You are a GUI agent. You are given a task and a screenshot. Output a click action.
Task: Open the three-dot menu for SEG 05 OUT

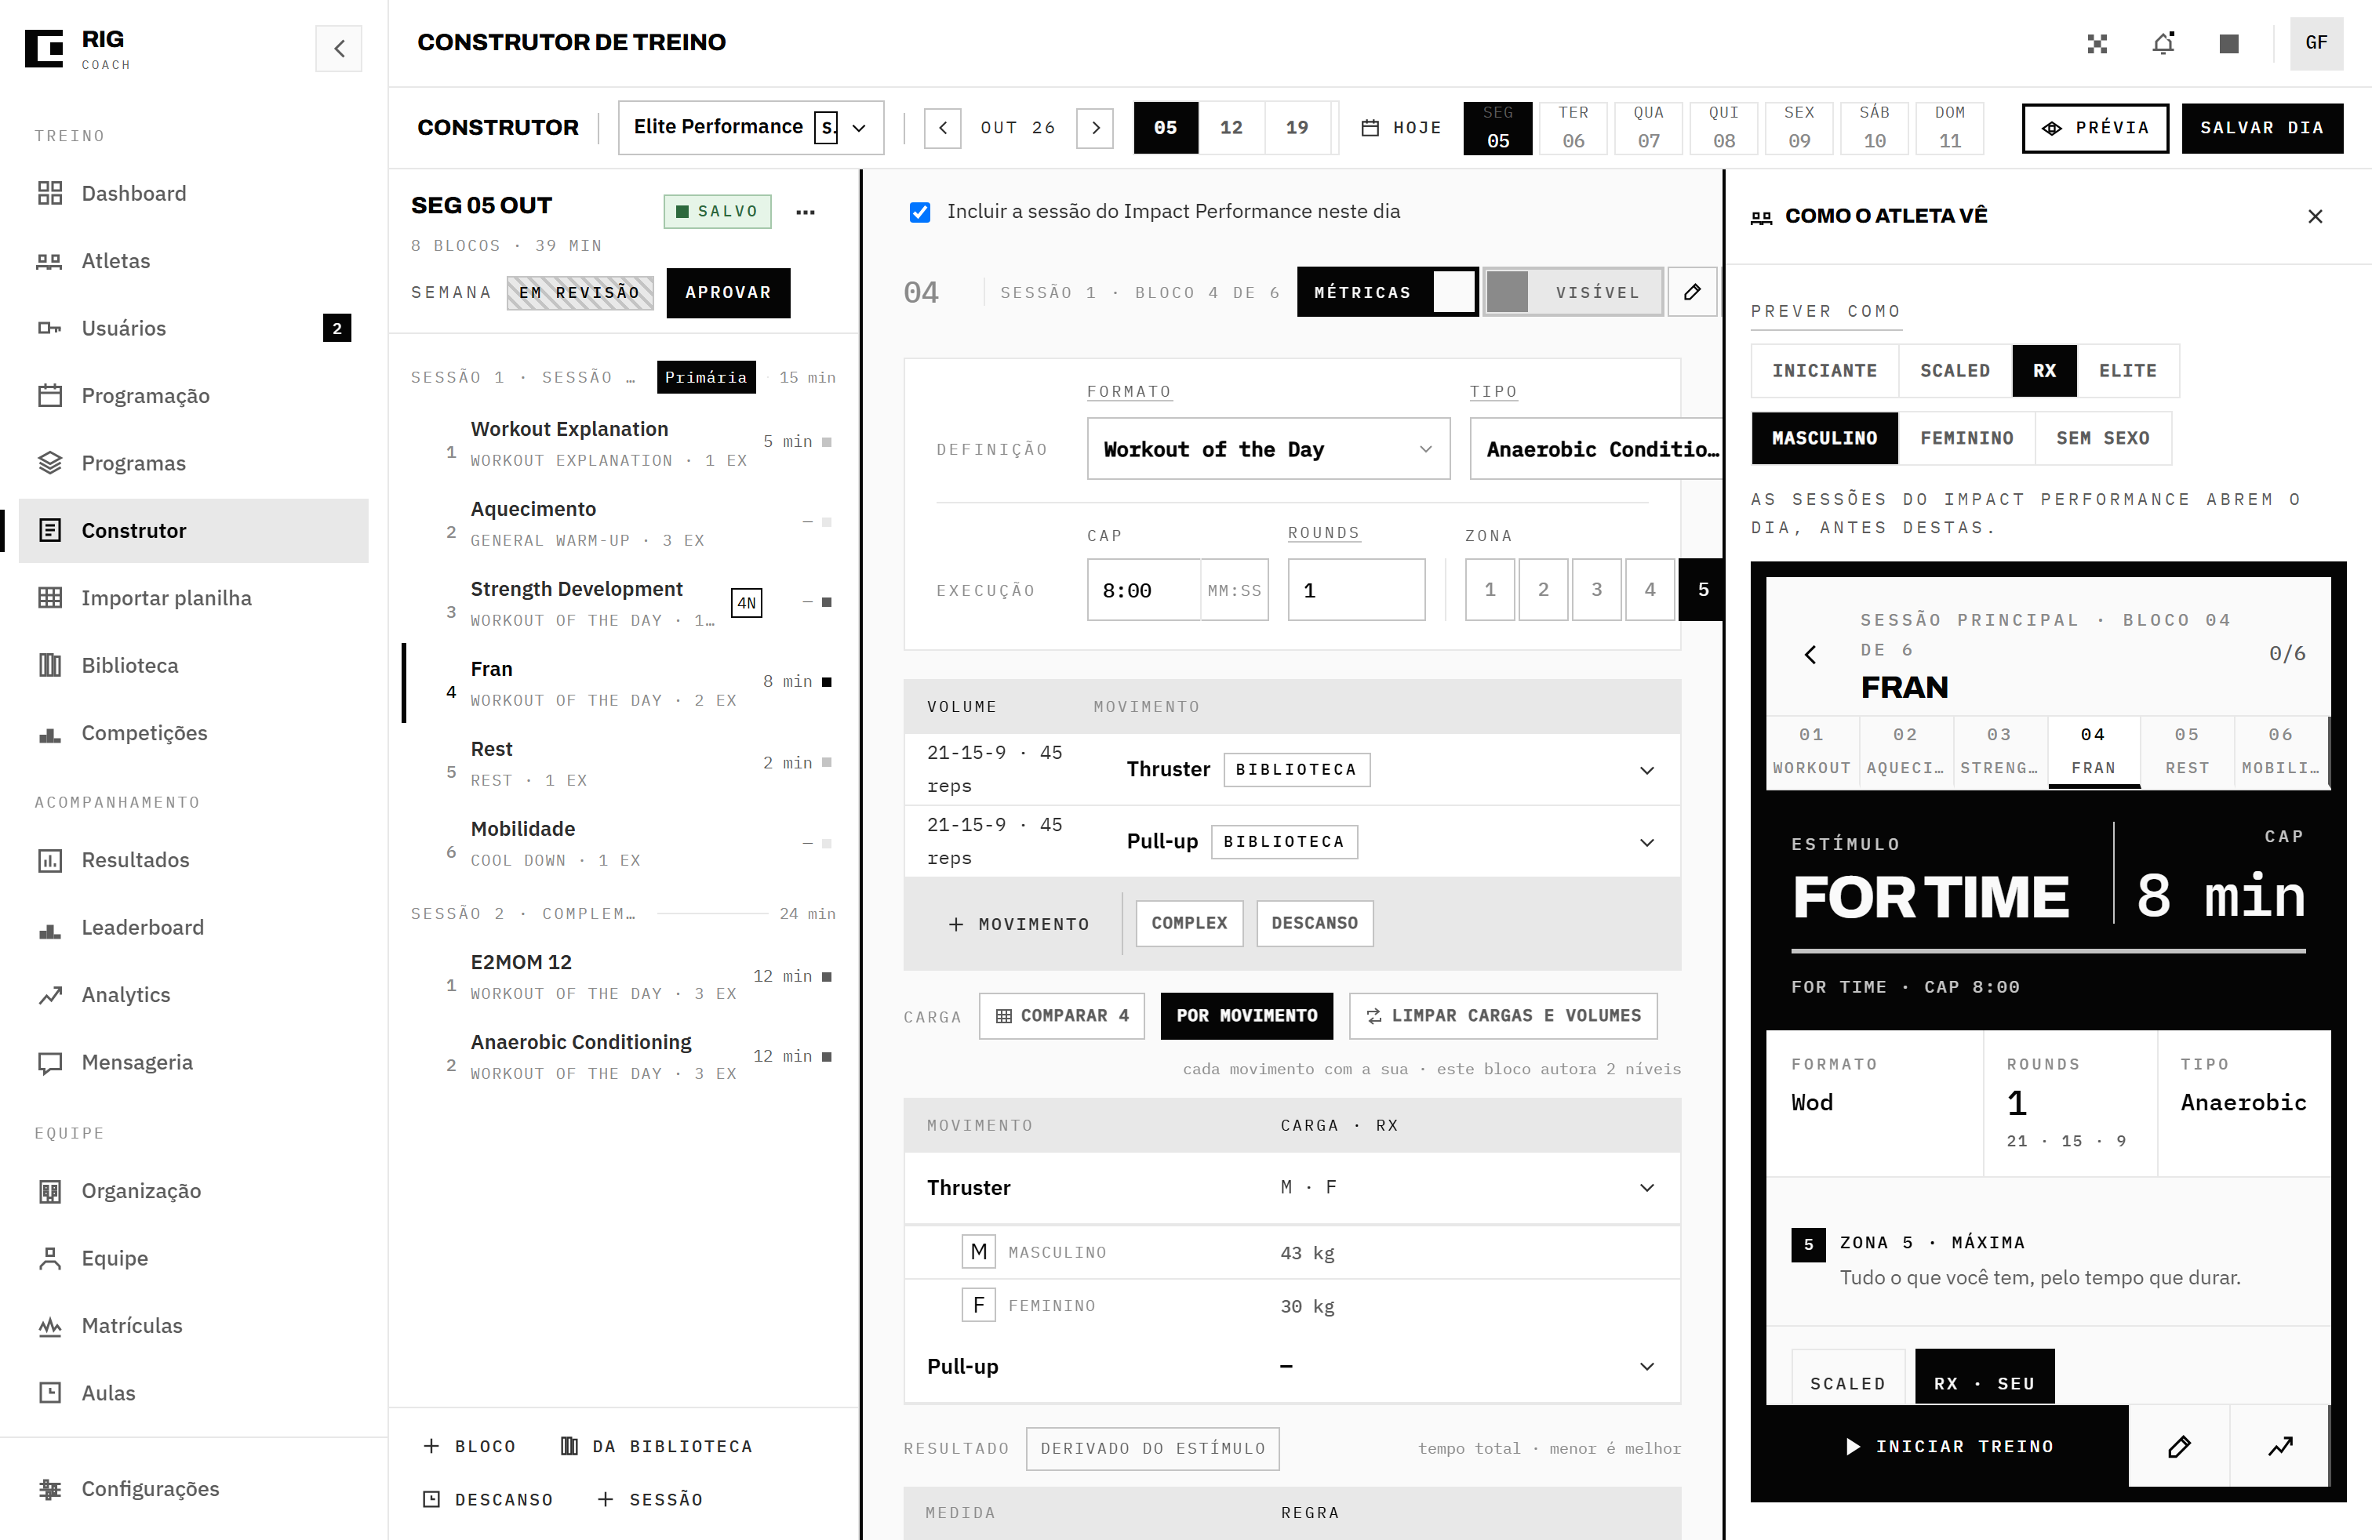tap(806, 212)
